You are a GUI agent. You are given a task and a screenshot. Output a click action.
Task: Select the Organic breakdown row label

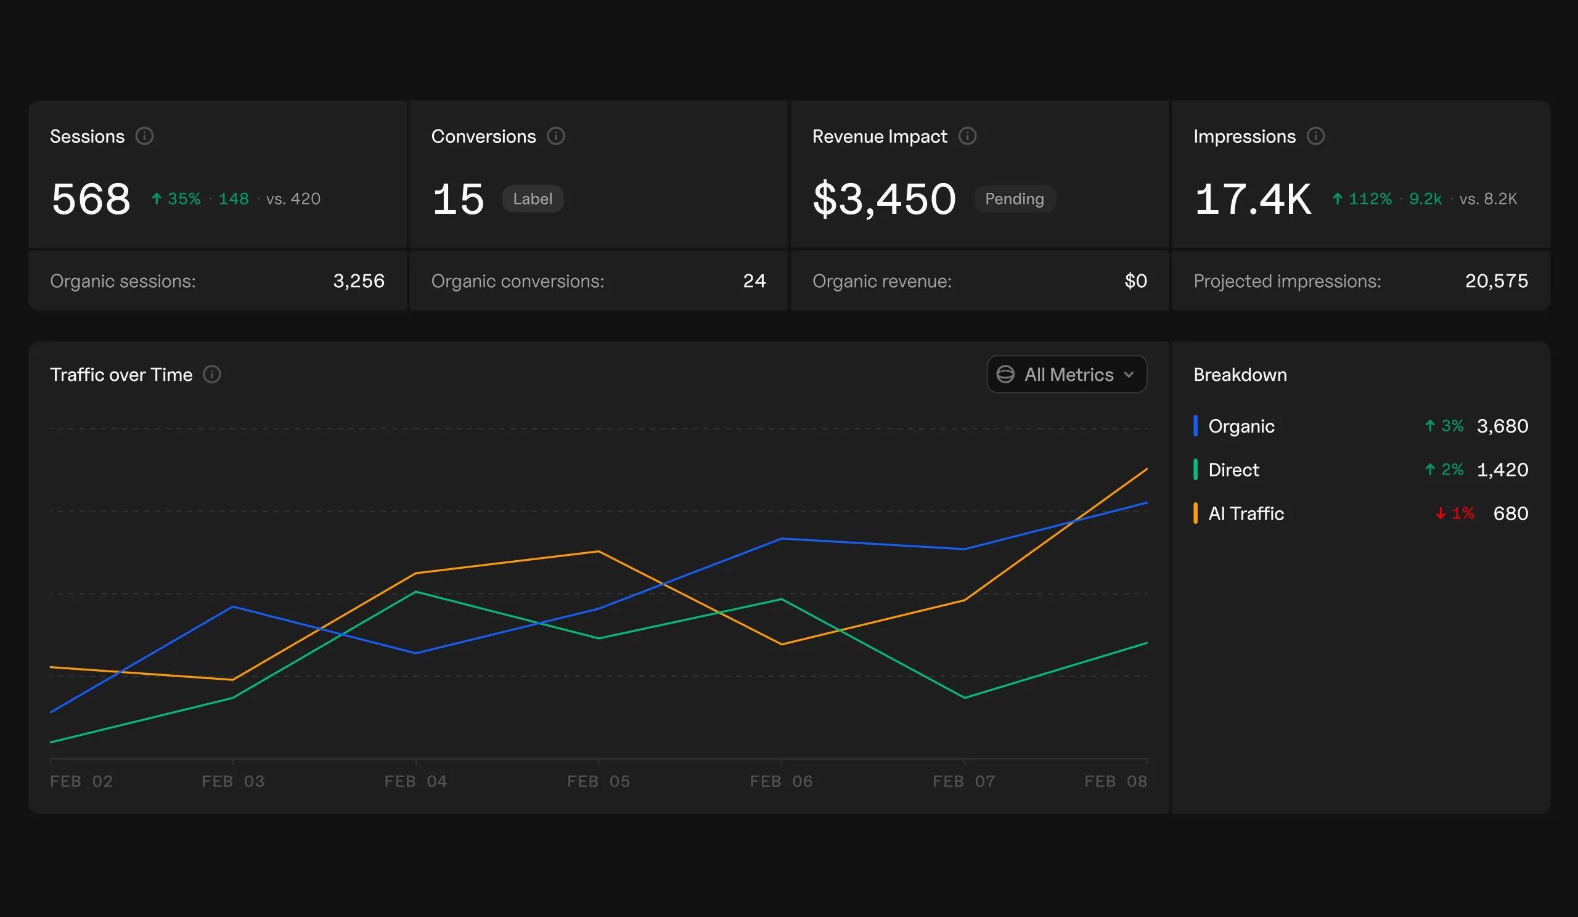tap(1241, 426)
